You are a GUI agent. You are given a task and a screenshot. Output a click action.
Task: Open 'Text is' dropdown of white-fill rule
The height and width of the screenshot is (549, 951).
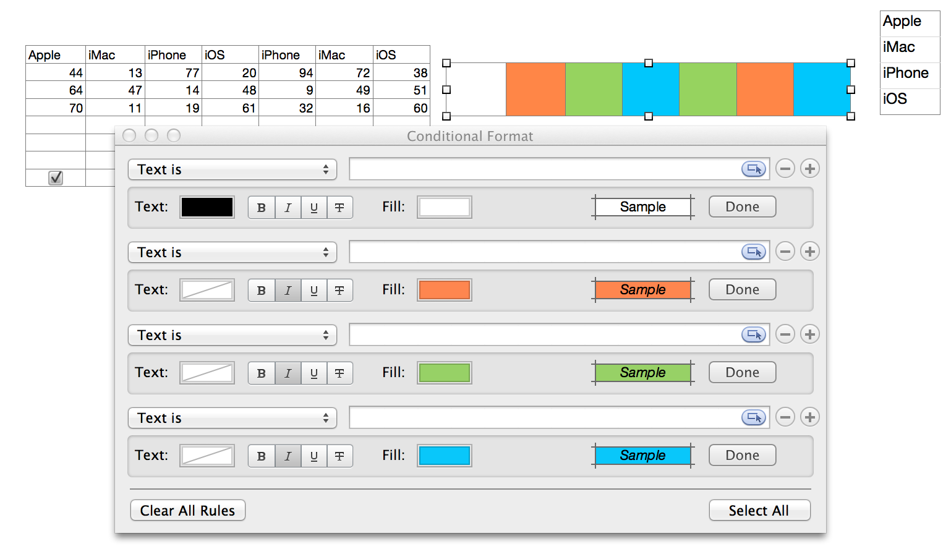coord(232,169)
